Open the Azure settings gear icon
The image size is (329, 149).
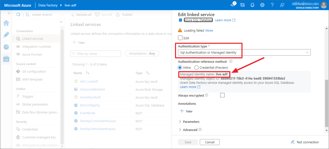[x=262, y=5]
